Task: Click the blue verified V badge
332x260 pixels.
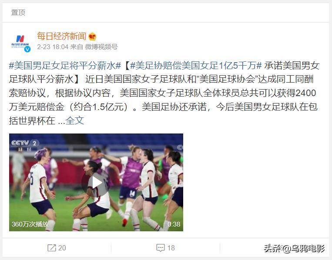Action: pos(27,49)
